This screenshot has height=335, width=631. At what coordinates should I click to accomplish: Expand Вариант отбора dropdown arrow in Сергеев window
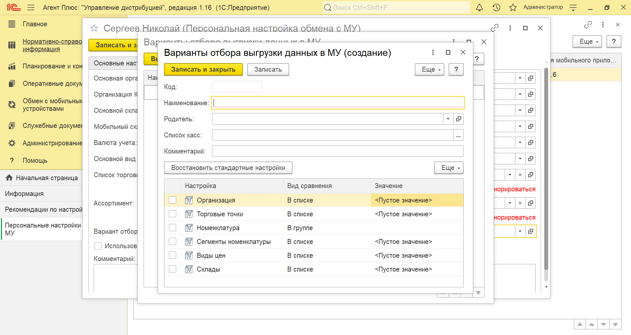pos(520,231)
